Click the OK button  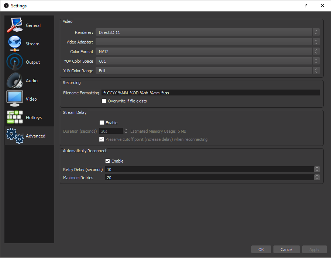pos(261,250)
